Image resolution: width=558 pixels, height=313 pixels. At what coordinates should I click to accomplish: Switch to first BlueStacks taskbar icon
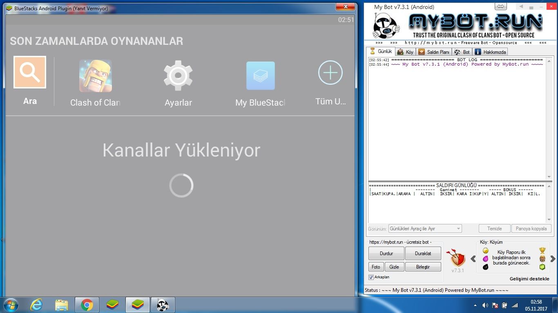[112, 305]
